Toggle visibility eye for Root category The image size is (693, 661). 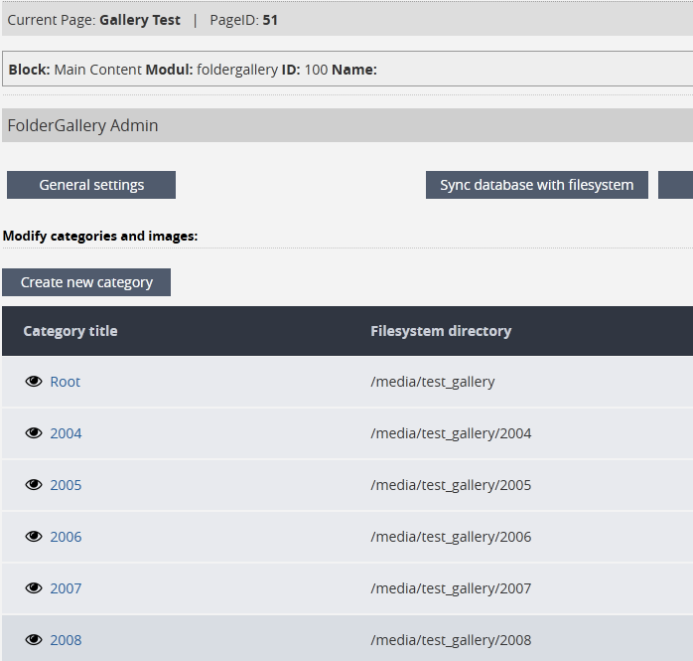tap(34, 382)
